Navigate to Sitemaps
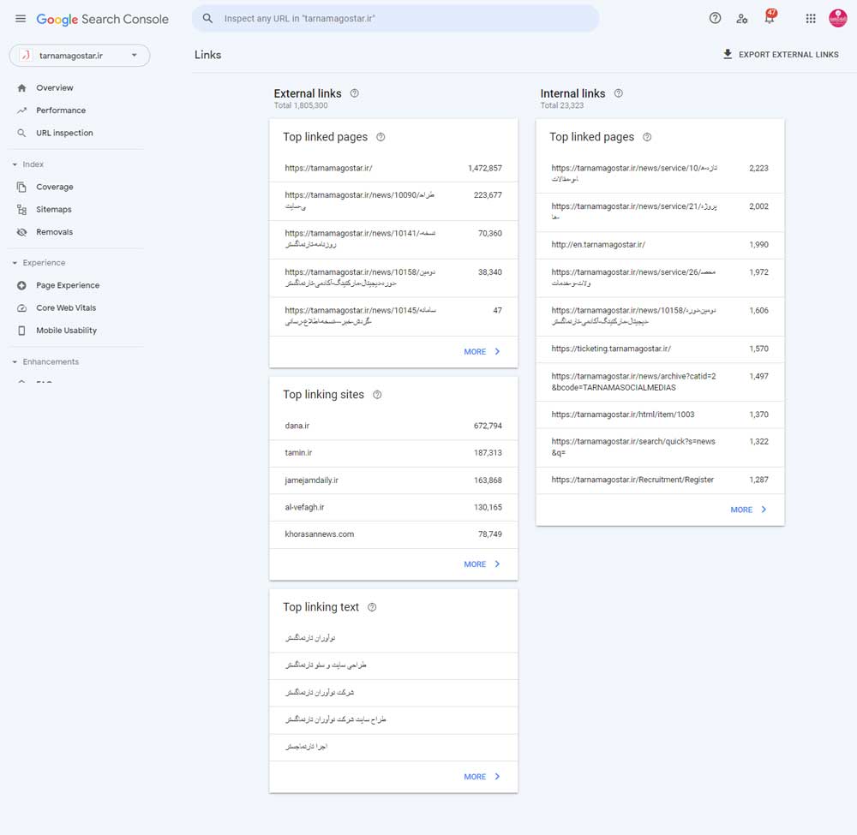The height and width of the screenshot is (835, 857). 53,210
